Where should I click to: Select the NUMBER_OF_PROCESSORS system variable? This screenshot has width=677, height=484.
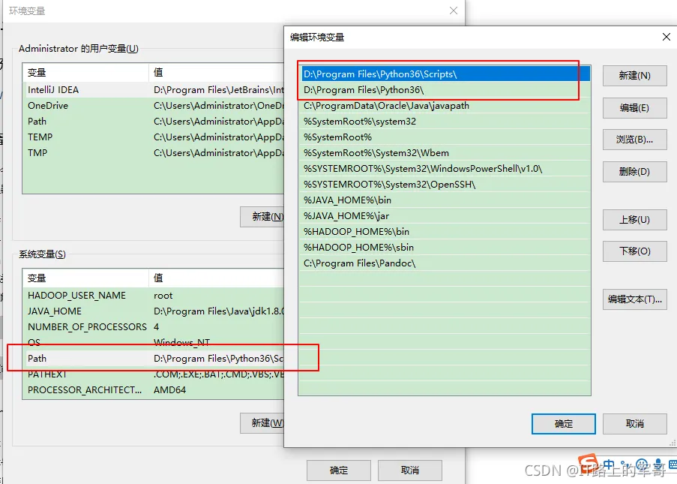(153, 327)
